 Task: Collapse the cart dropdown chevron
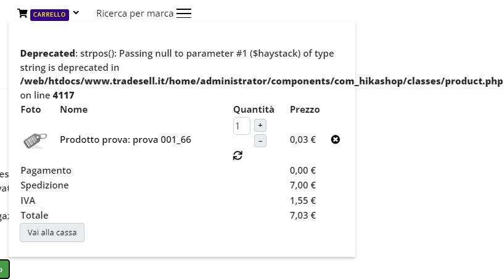(x=76, y=13)
